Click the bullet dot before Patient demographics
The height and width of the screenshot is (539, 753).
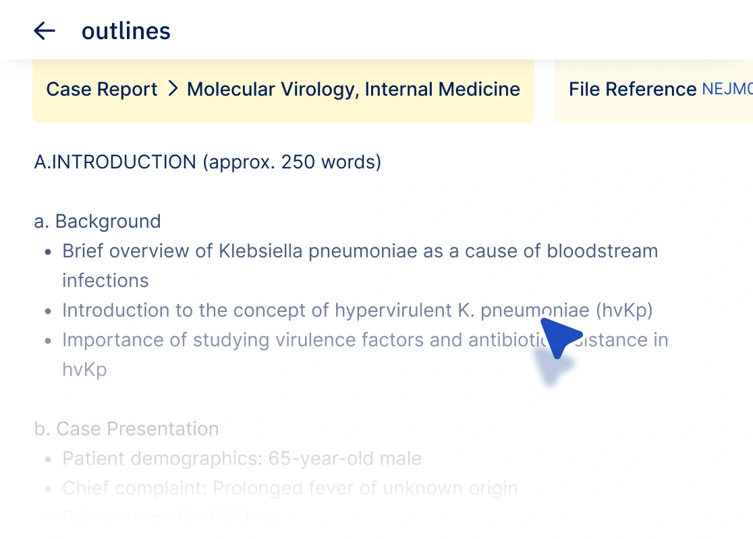[48, 459]
